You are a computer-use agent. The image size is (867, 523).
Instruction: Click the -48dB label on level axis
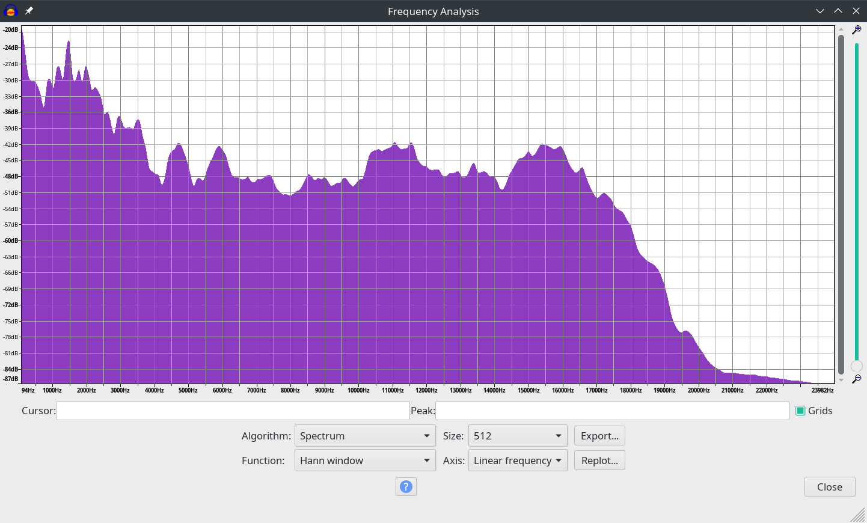11,176
